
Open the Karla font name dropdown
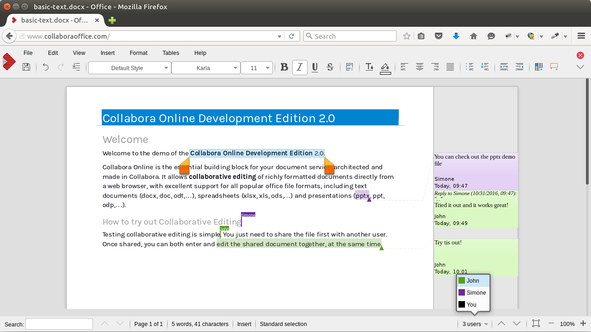tap(205, 68)
